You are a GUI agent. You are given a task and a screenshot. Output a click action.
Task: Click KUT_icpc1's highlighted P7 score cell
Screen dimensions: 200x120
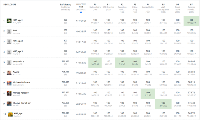coord(191,21)
